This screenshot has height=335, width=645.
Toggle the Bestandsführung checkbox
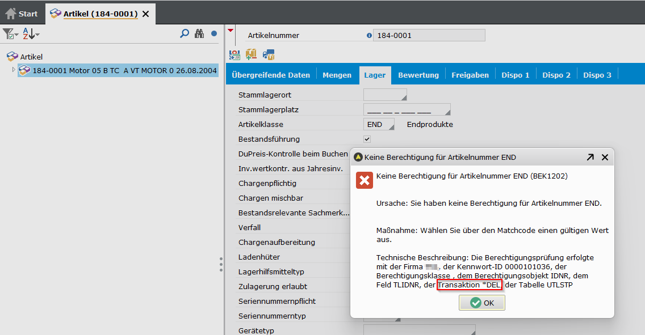point(367,139)
